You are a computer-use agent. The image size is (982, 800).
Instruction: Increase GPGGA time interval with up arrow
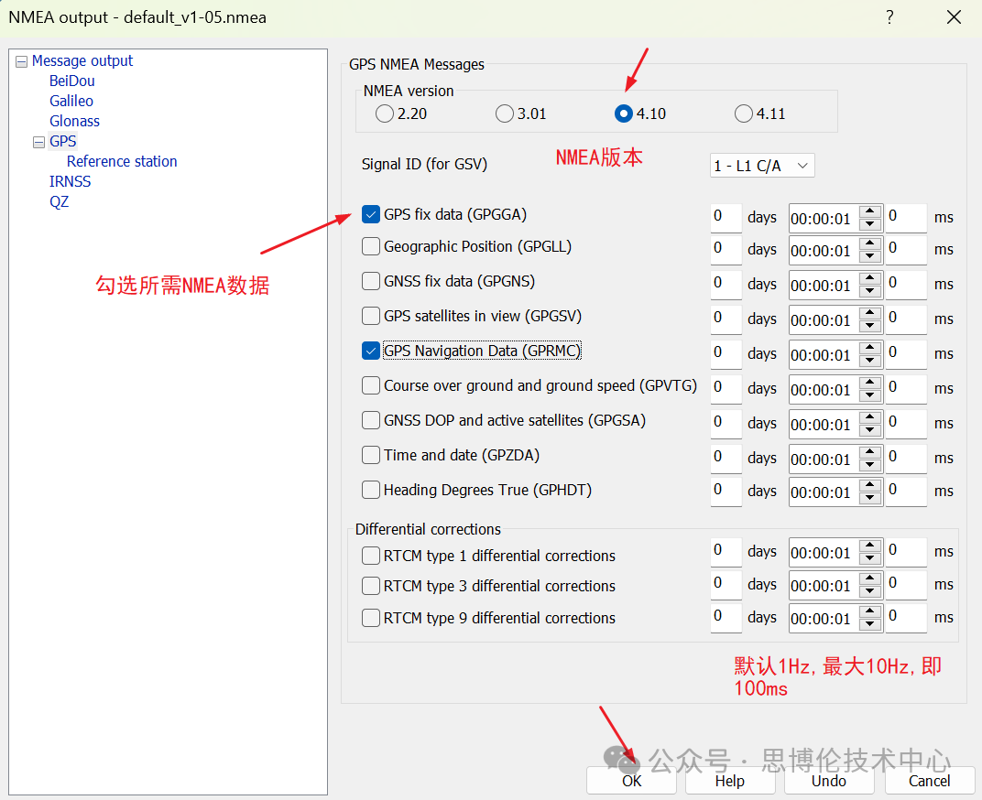pos(871,212)
